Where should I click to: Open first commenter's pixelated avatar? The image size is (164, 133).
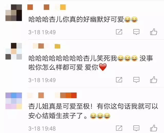coord(14,13)
